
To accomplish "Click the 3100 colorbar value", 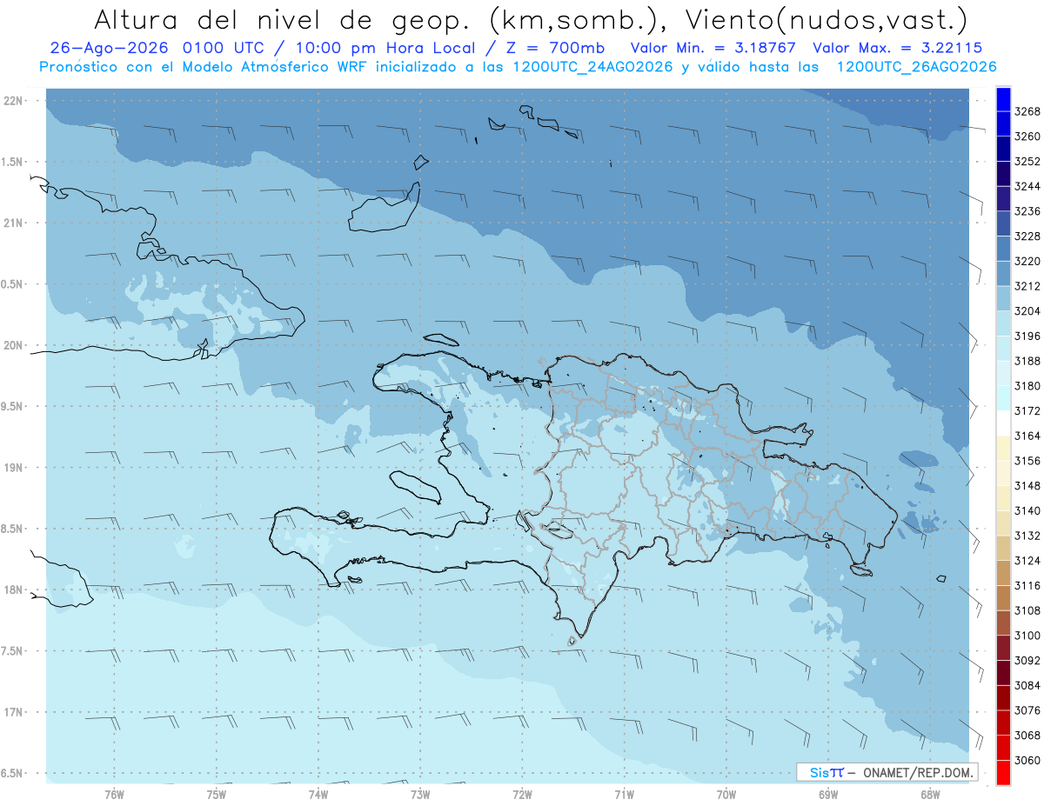I will (x=1027, y=636).
